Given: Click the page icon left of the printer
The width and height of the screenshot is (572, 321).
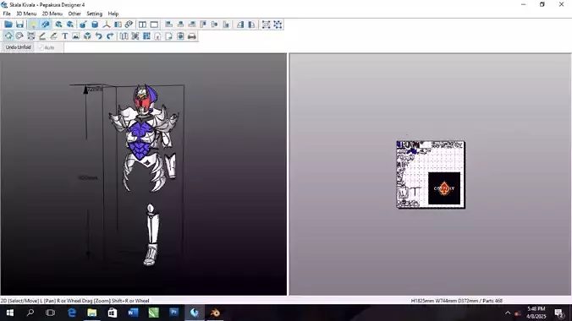Looking at the screenshot, I should pyautogui.click(x=180, y=36).
